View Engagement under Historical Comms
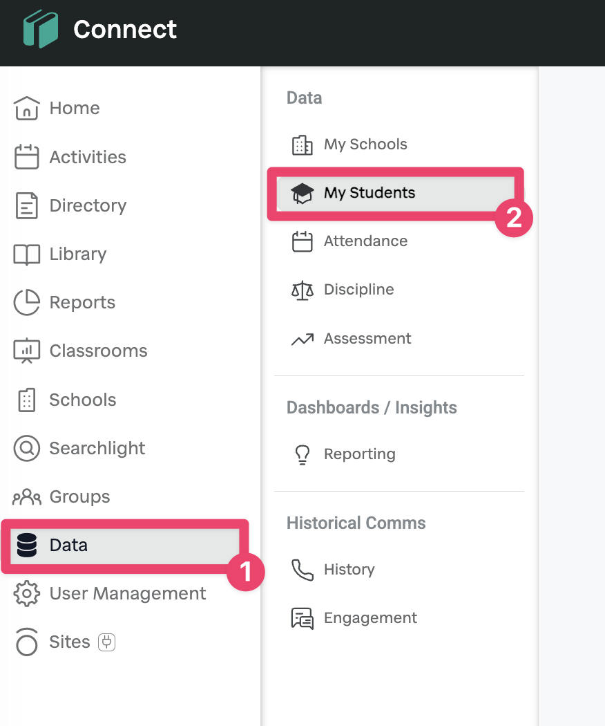 click(x=370, y=618)
